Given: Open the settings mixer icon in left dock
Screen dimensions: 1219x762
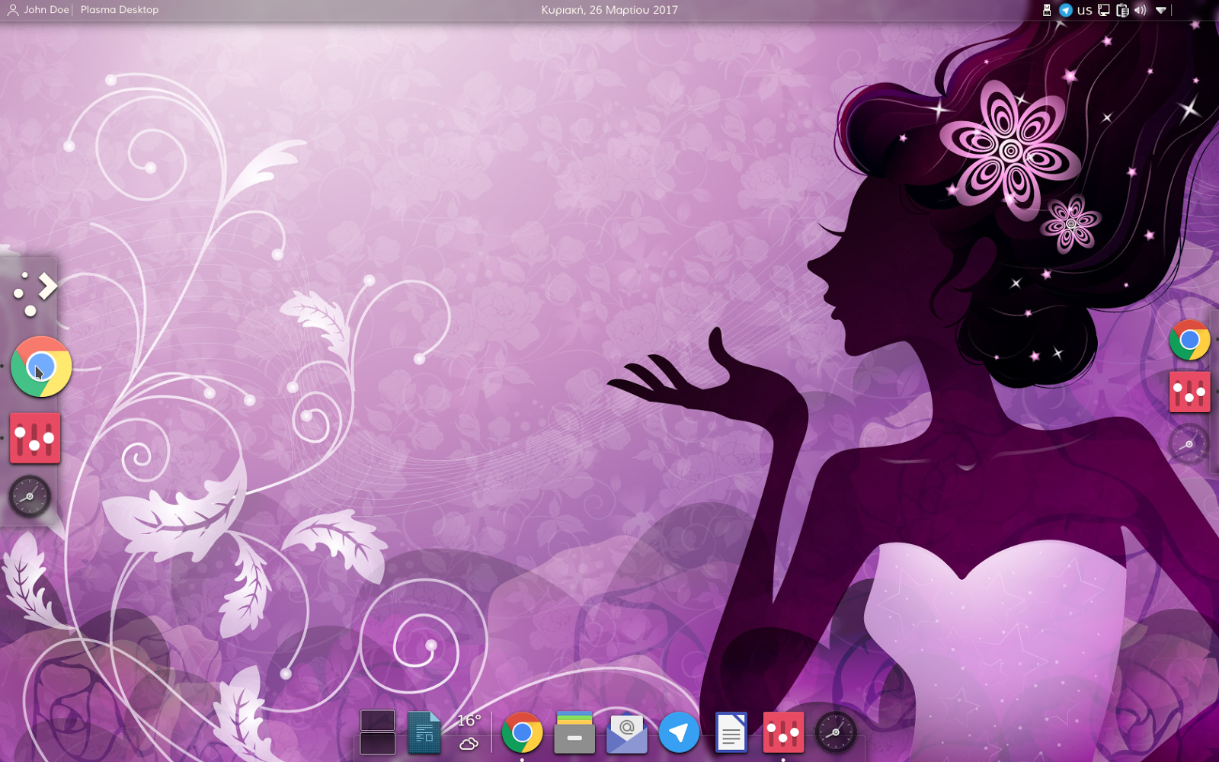Looking at the screenshot, I should tap(35, 438).
